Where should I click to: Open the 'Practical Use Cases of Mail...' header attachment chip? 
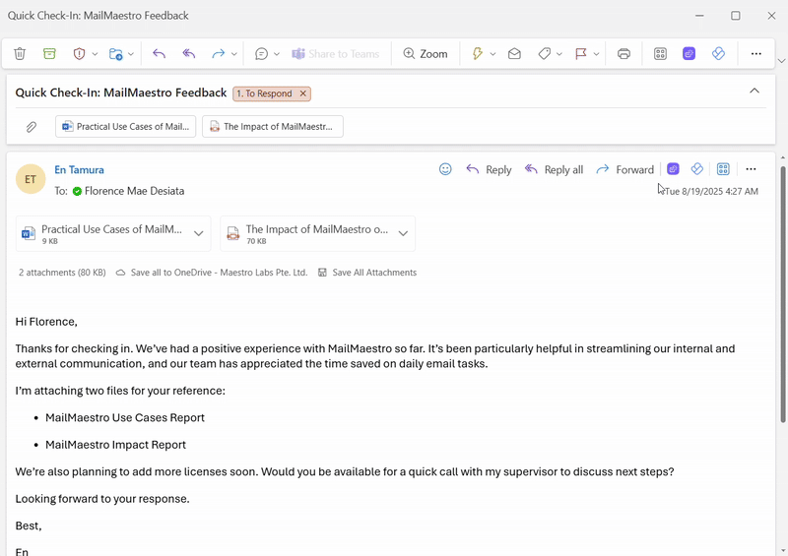[x=126, y=127]
